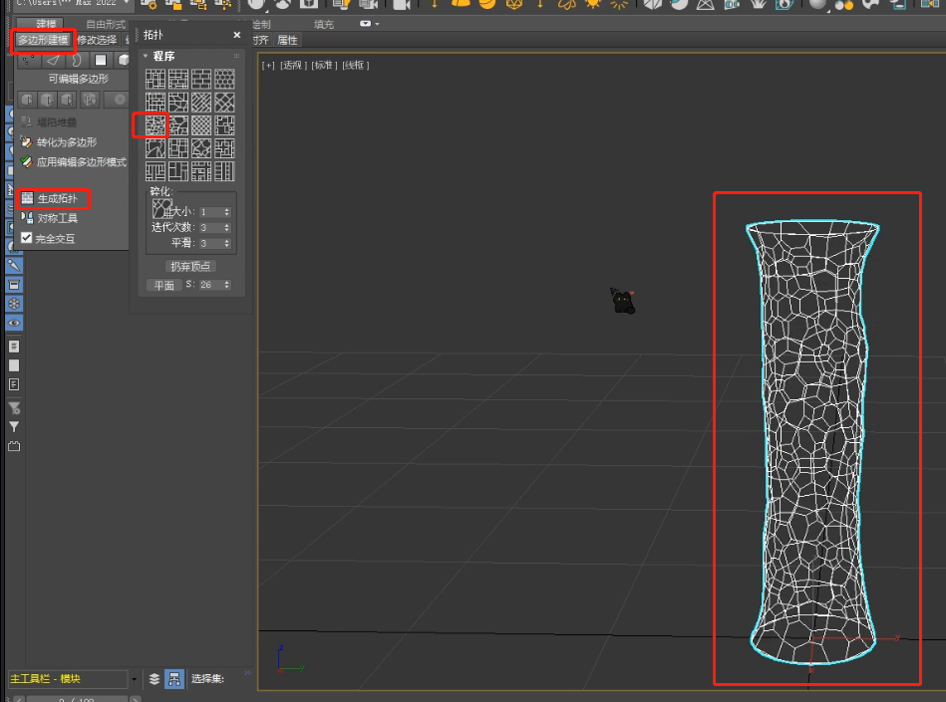This screenshot has width=946, height=702.
Task: Open the 透视 viewport menu
Action: point(293,65)
